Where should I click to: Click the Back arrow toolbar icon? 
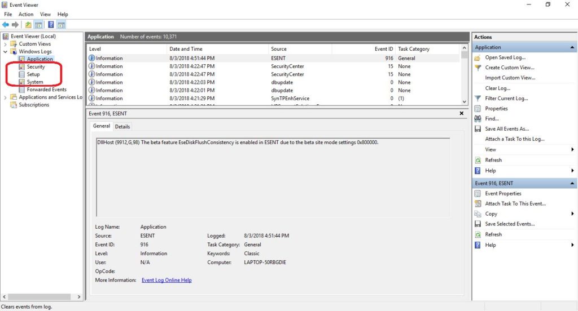point(6,25)
